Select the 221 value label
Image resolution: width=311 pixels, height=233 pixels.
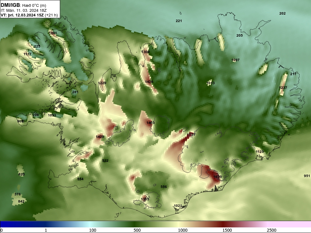179,21
